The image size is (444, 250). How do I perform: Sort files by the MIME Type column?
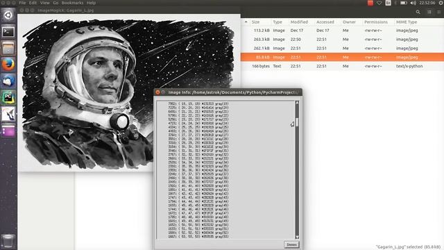[x=407, y=22]
